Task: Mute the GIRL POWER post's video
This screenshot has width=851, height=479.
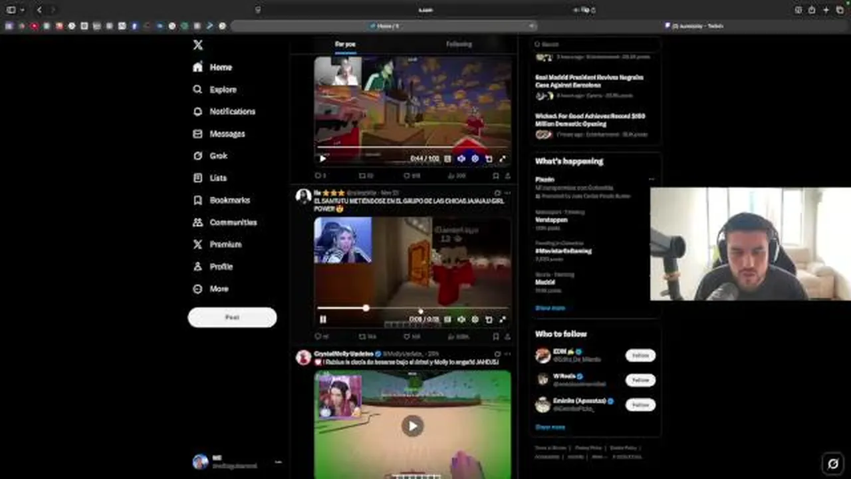Action: (x=461, y=319)
